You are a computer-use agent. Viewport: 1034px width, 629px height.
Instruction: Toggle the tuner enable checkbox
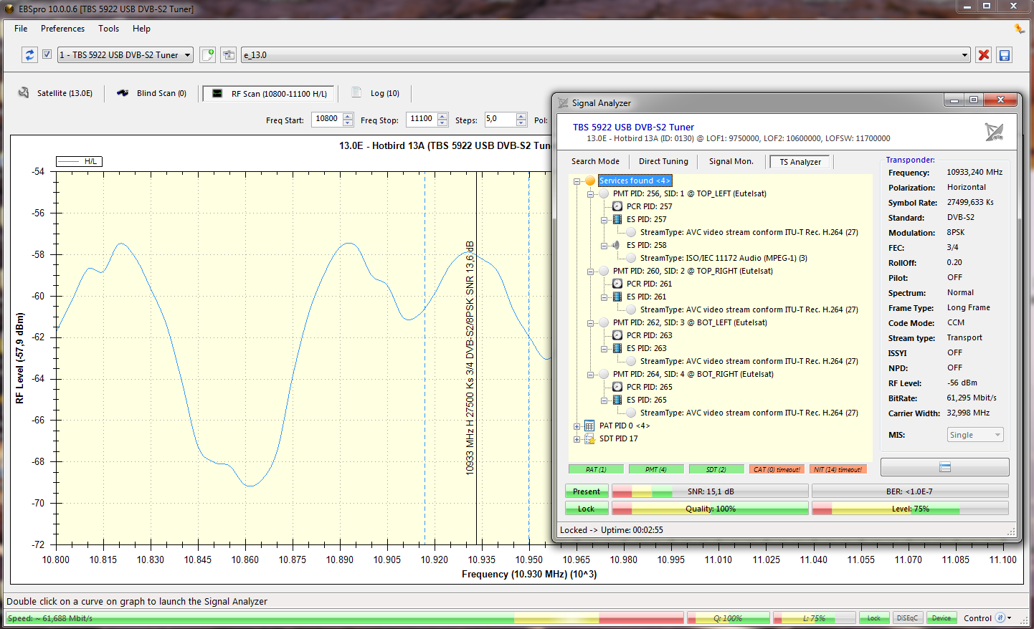(47, 54)
